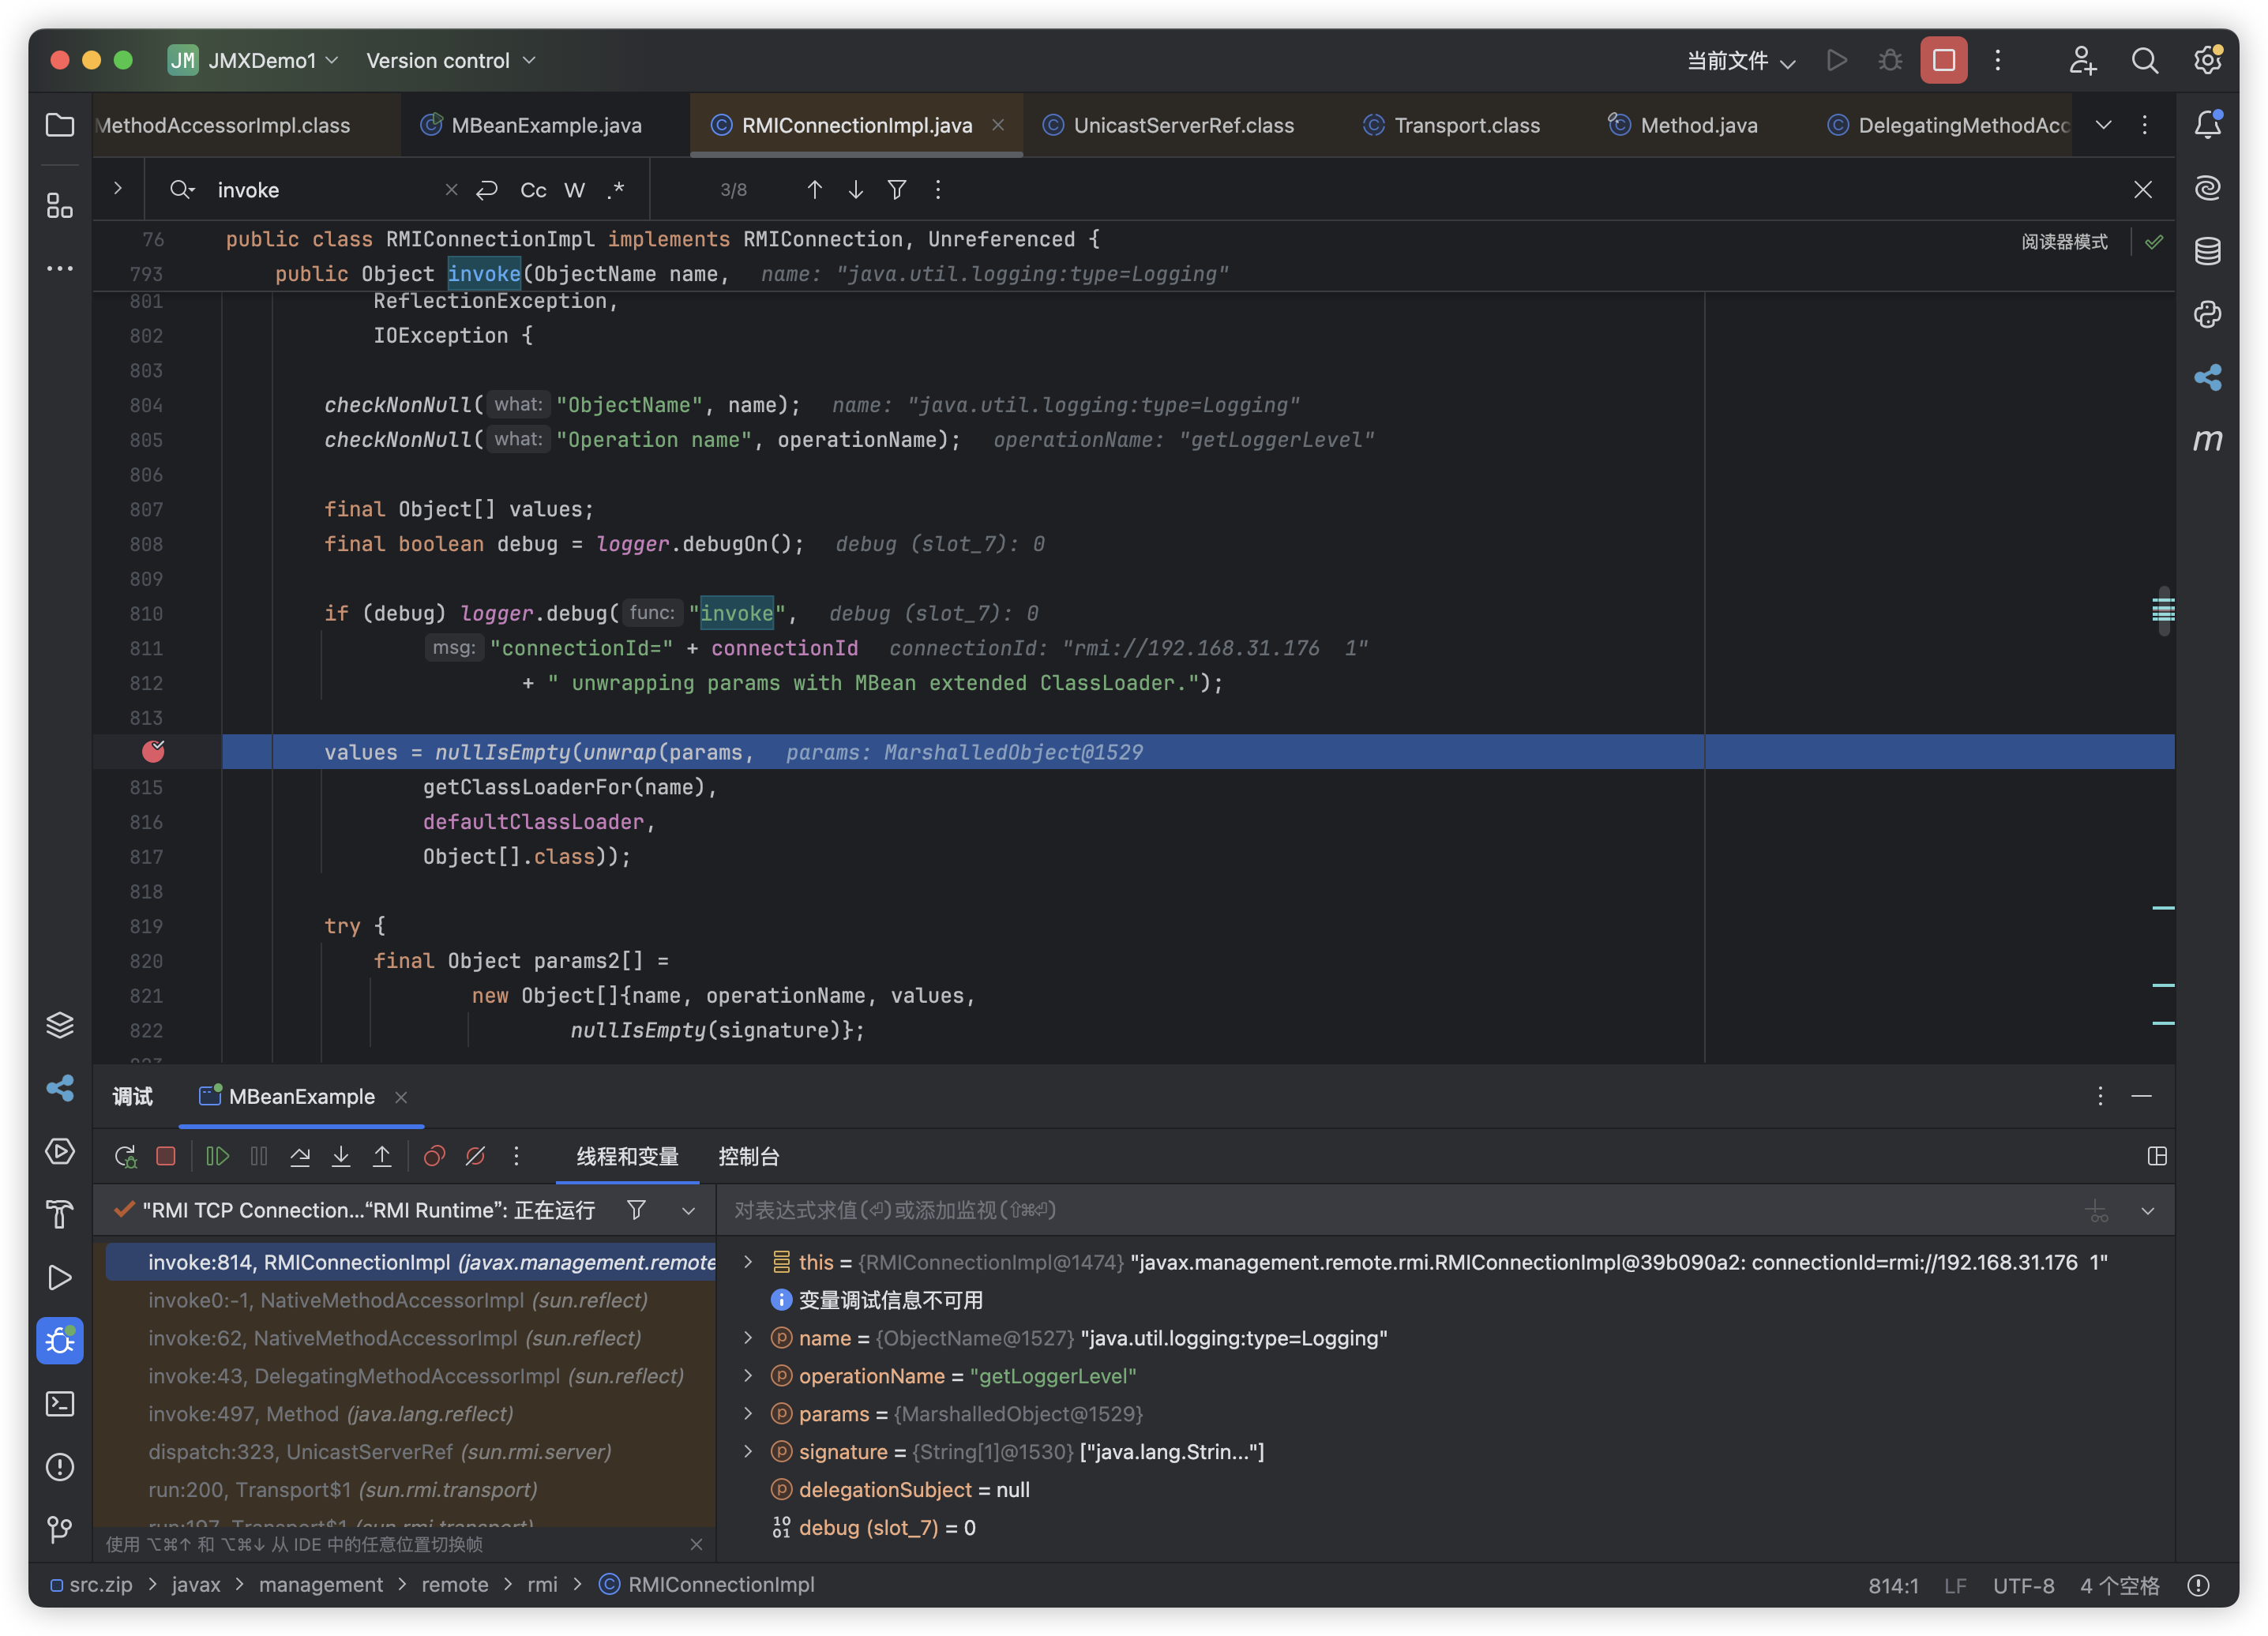Image resolution: width=2268 pixels, height=1636 pixels.
Task: Click the Mute Breakpoints icon
Action: click(x=475, y=1156)
